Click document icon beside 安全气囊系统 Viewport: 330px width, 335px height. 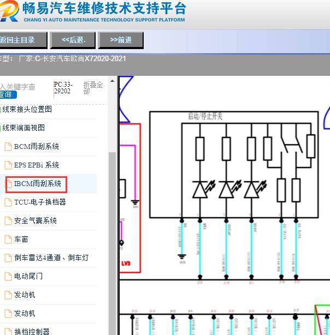8,221
